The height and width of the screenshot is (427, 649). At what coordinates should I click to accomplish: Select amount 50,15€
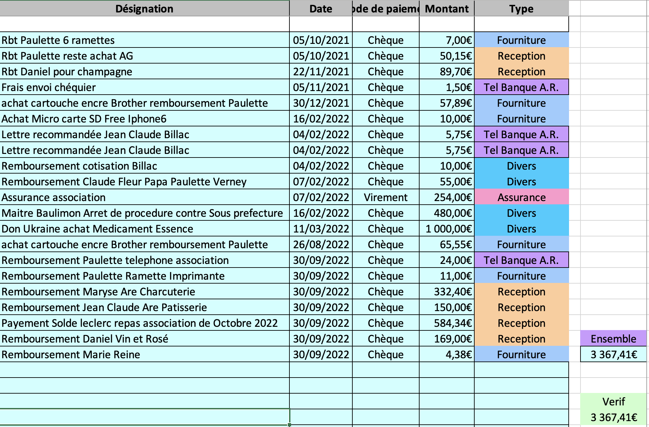(x=446, y=56)
